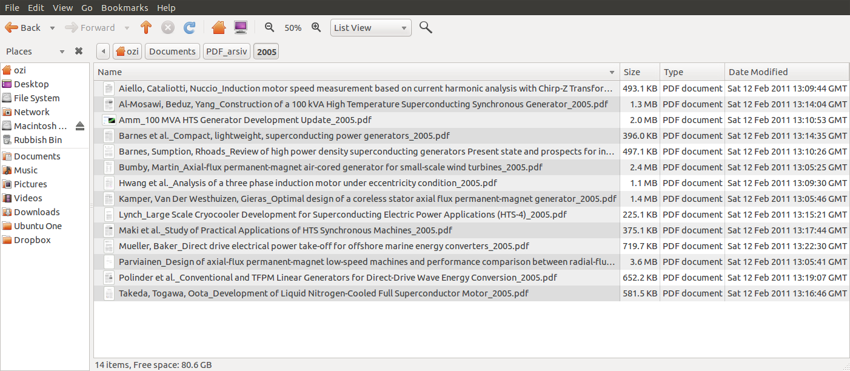Open the Home folder icon in toolbar

[x=219, y=28]
